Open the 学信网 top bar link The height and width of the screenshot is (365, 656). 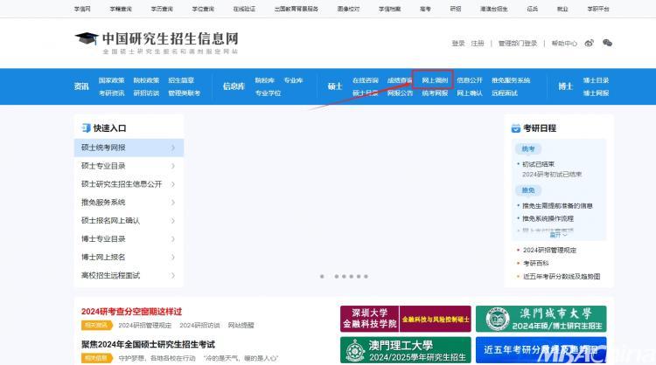(x=82, y=9)
